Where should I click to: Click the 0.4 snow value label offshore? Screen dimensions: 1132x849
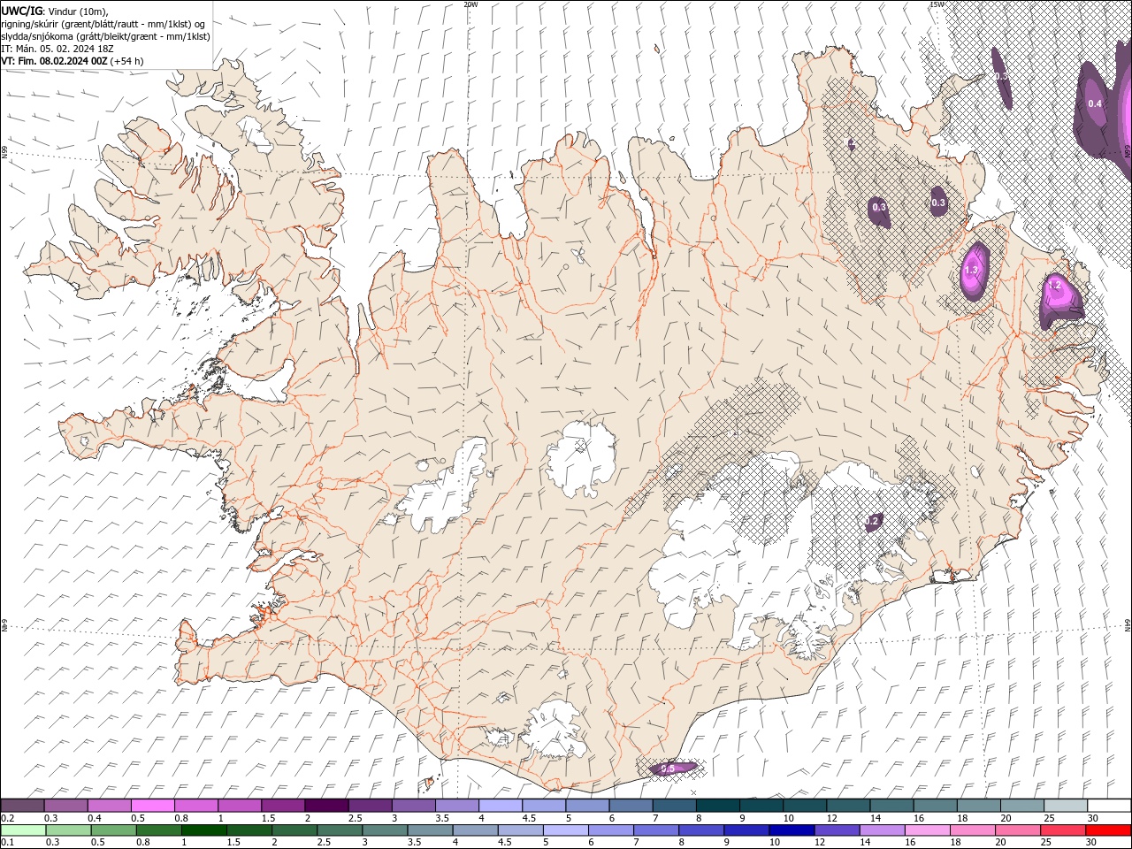click(1095, 103)
